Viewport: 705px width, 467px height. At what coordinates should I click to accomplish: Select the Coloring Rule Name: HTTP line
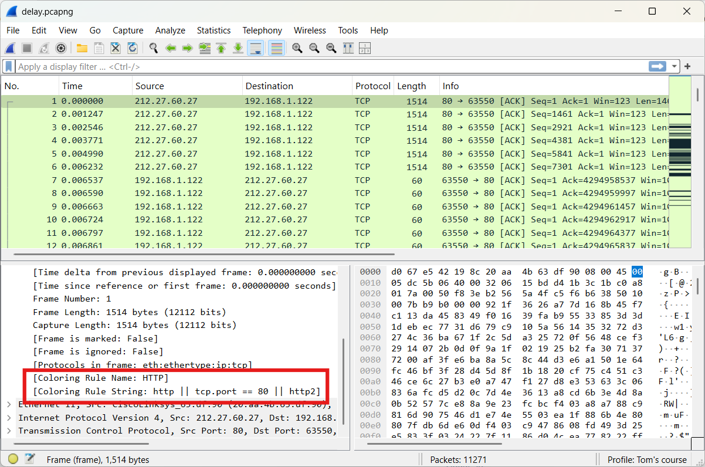click(101, 378)
